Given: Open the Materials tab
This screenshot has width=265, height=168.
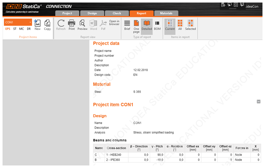Looking at the screenshot, I should click(166, 13).
